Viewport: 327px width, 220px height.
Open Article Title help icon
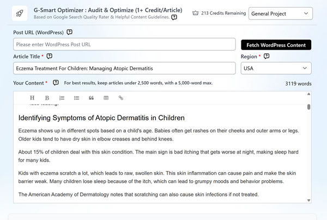coord(50,56)
